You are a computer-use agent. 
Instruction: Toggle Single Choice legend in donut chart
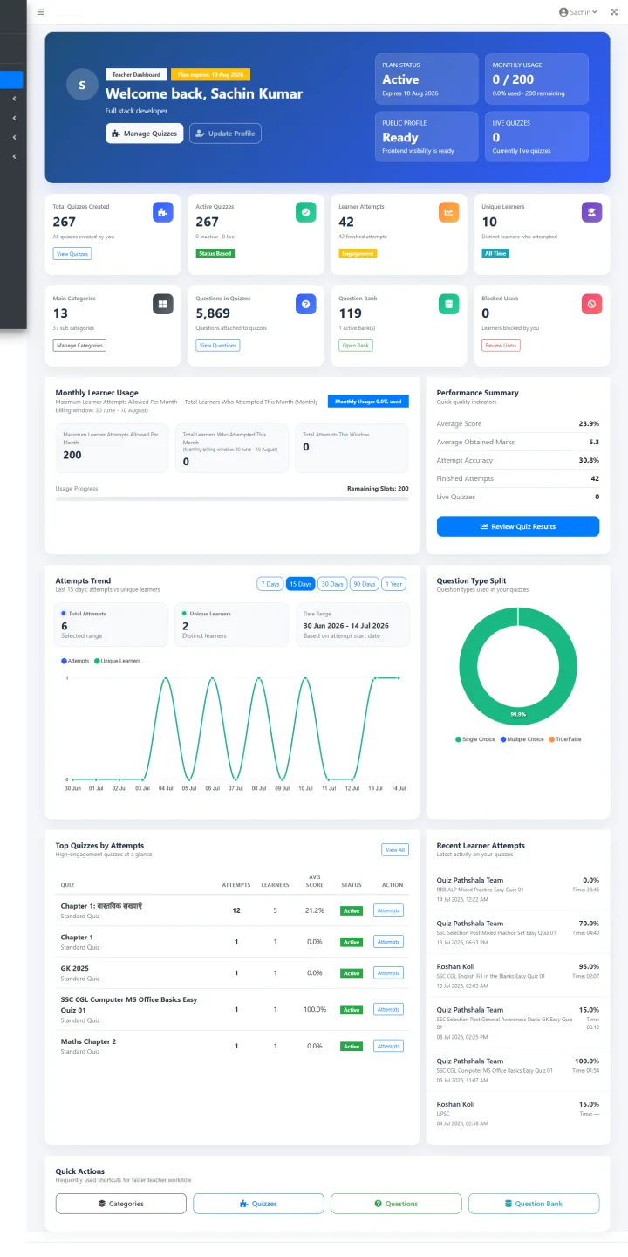pyautogui.click(x=475, y=739)
